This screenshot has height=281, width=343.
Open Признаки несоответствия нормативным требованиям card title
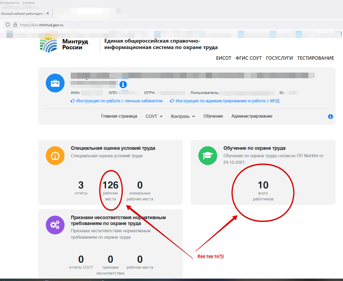point(118,220)
